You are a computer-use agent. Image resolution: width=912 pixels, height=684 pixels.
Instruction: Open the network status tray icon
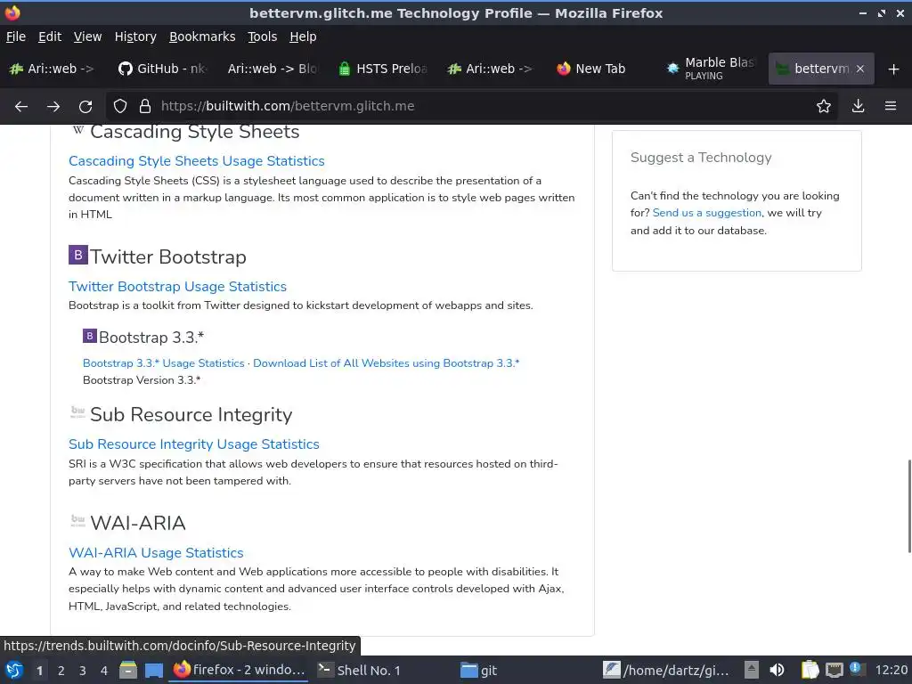coord(834,670)
